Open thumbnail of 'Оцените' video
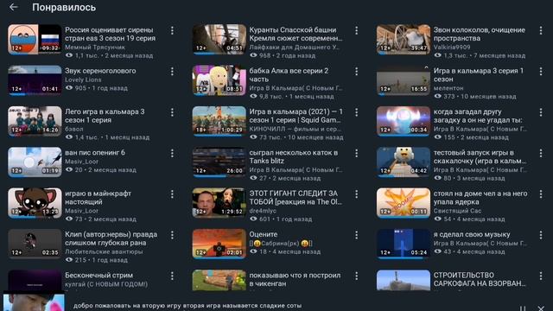 pos(219,244)
